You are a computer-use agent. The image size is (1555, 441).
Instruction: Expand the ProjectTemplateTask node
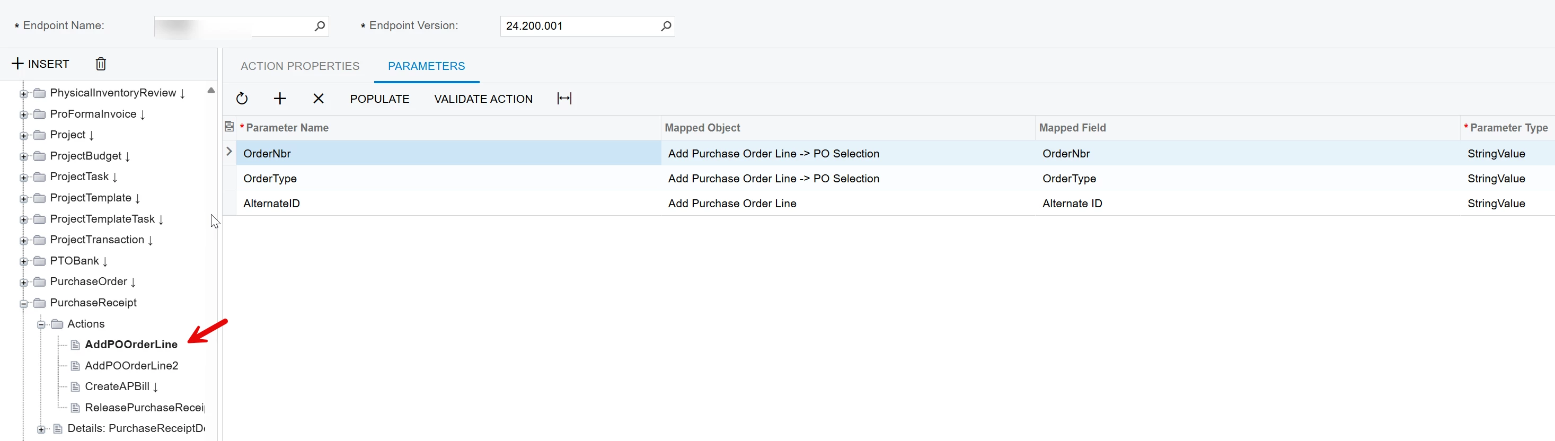(23, 220)
